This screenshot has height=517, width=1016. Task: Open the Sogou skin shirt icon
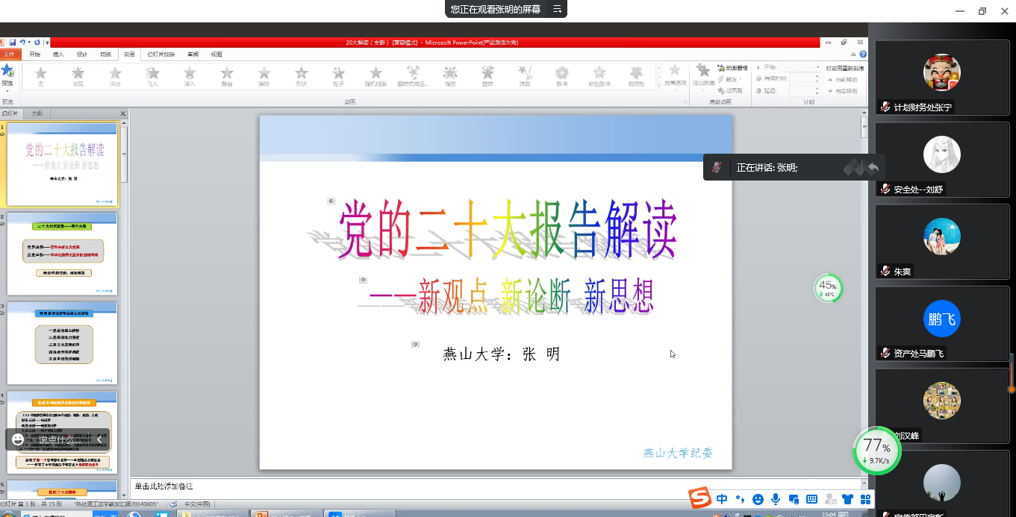[x=847, y=499]
